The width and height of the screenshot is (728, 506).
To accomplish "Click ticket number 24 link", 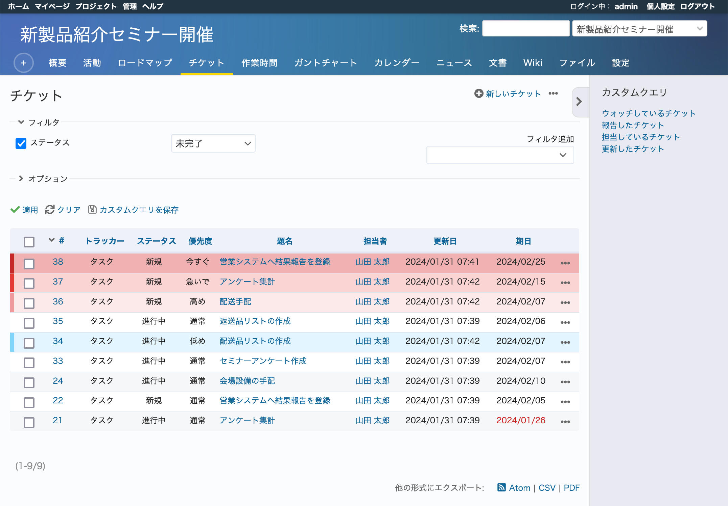I will point(58,381).
